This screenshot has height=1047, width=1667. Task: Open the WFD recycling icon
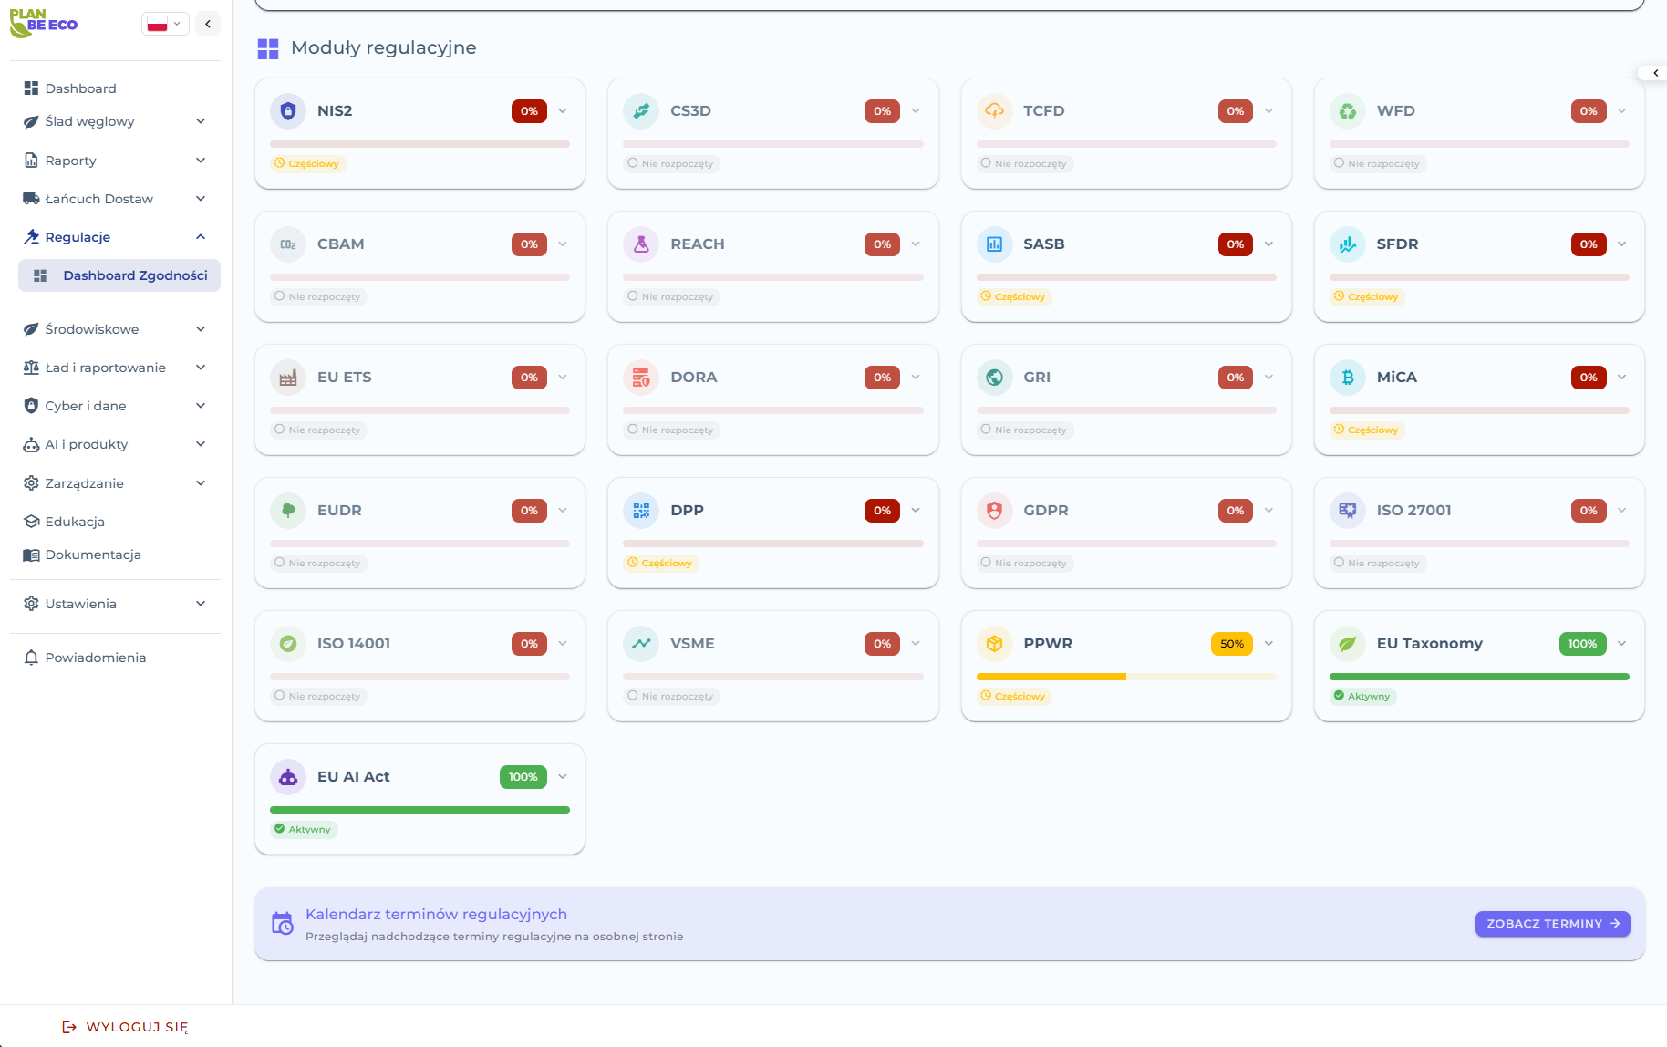[1348, 110]
